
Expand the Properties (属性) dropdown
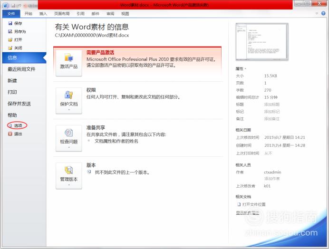click(241, 68)
